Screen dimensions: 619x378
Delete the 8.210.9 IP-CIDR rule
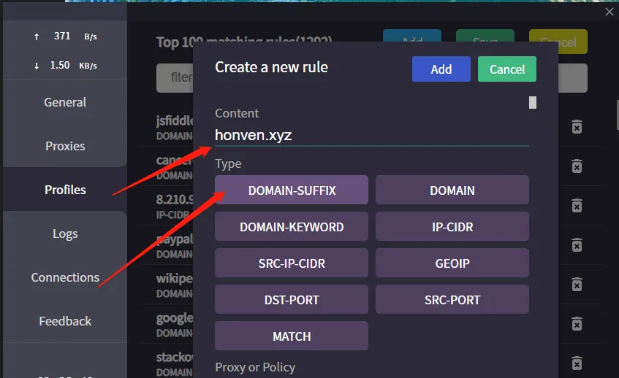[x=577, y=206]
